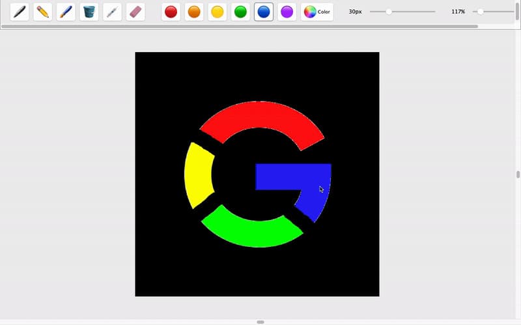The width and height of the screenshot is (521, 325).
Task: Select the eyedropper tool
Action: [x=112, y=12]
